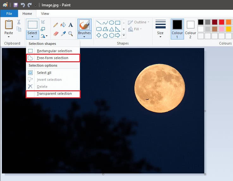
Task: Select the Polygon shape
Action: [x=105, y=29]
